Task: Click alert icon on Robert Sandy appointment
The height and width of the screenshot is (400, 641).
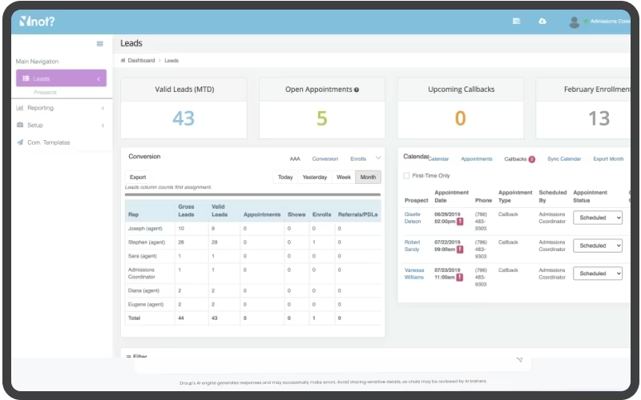Action: (x=460, y=250)
